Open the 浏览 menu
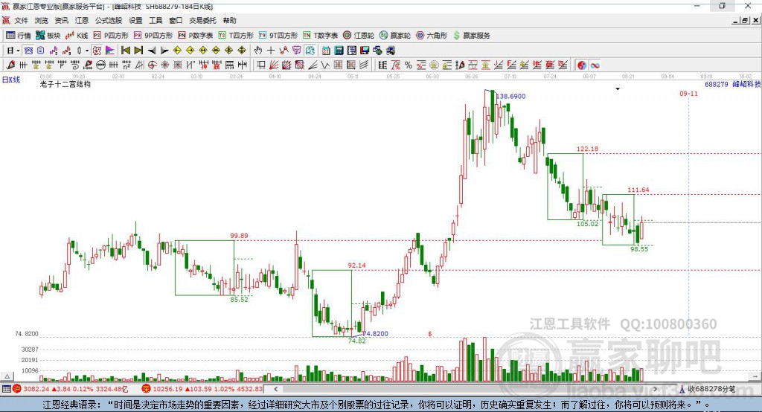This screenshot has width=762, height=412. (x=42, y=20)
